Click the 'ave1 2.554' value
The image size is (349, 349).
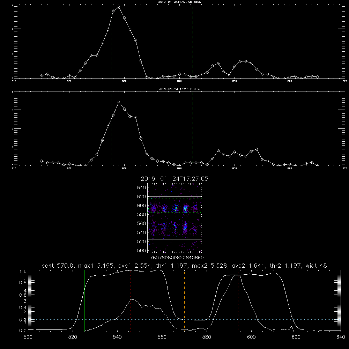pos(135,266)
